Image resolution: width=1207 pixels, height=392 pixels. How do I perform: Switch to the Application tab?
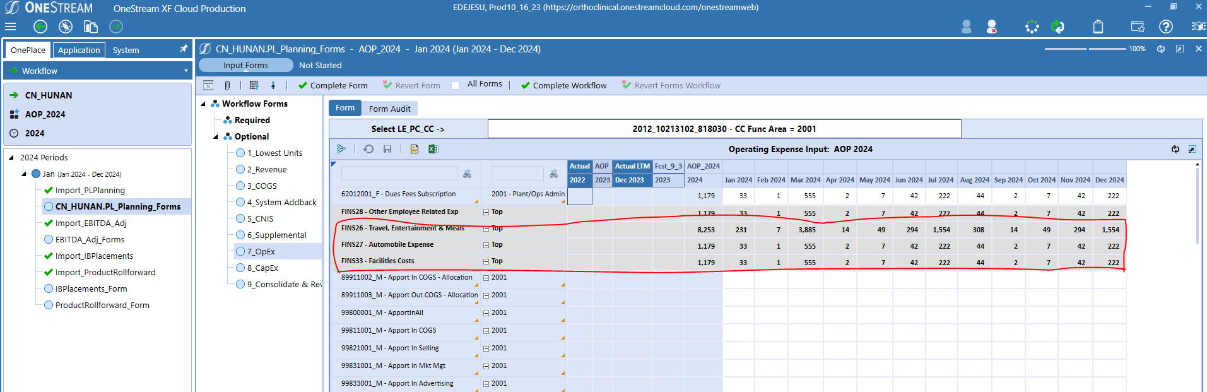pyautogui.click(x=79, y=50)
